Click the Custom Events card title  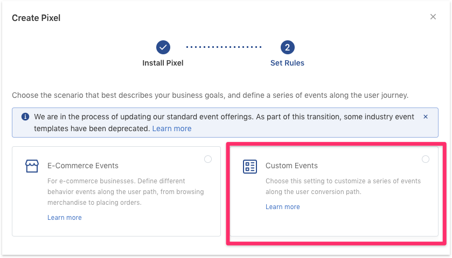[291, 166]
